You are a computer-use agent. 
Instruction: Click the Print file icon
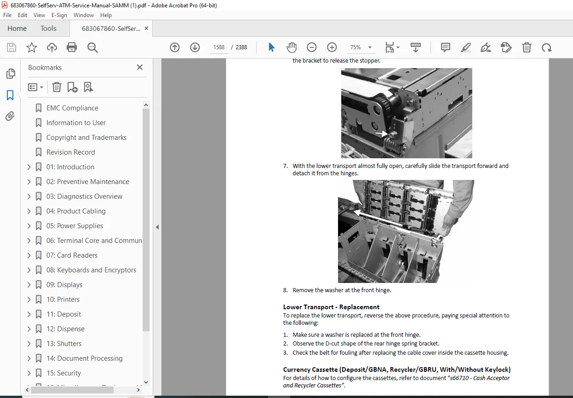pyautogui.click(x=72, y=47)
